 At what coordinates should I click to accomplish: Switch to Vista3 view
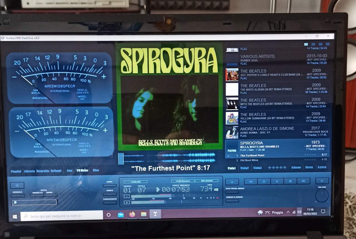tap(258, 168)
